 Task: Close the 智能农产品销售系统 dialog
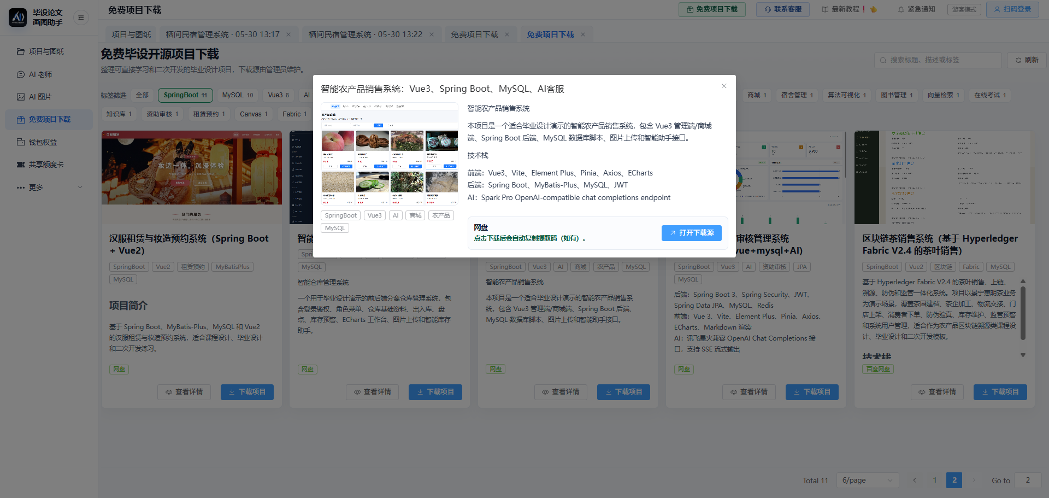(x=724, y=86)
